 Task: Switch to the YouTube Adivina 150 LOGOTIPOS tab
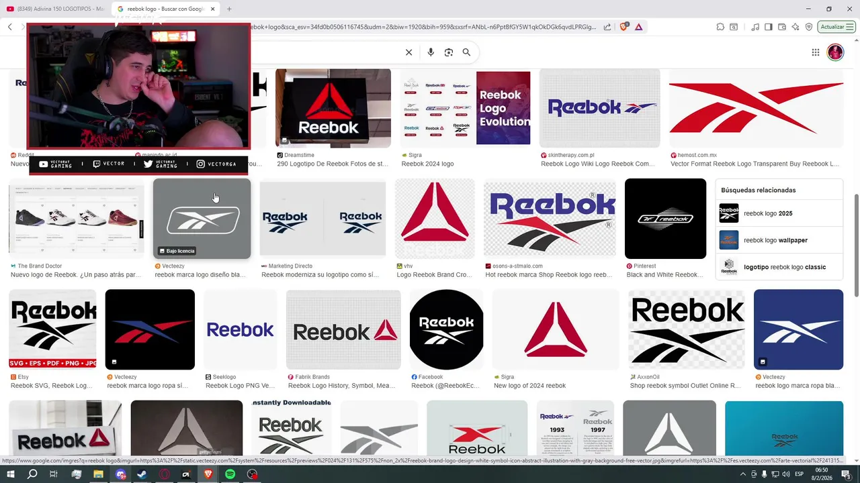click(x=55, y=9)
